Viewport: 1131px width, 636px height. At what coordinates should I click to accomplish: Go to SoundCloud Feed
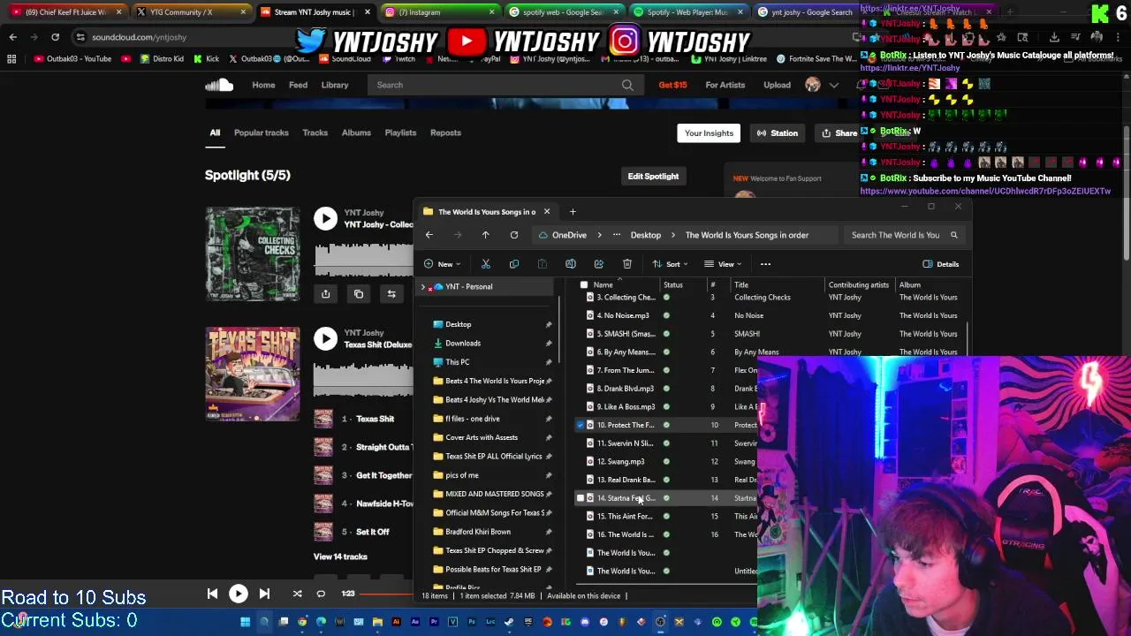[x=298, y=85]
